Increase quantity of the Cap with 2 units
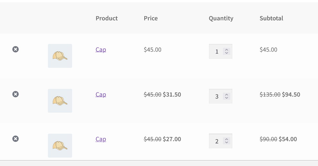Viewport: 318px width, 166px height. [x=226, y=139]
